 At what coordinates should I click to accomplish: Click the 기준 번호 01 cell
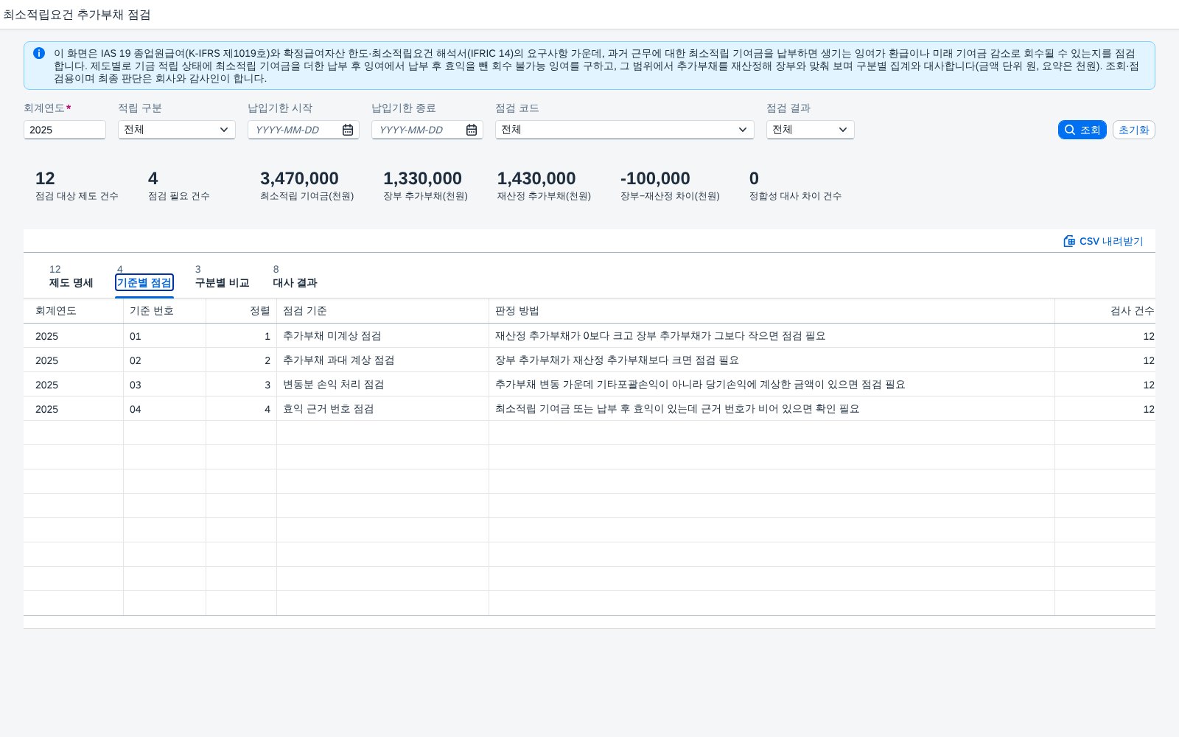165,336
